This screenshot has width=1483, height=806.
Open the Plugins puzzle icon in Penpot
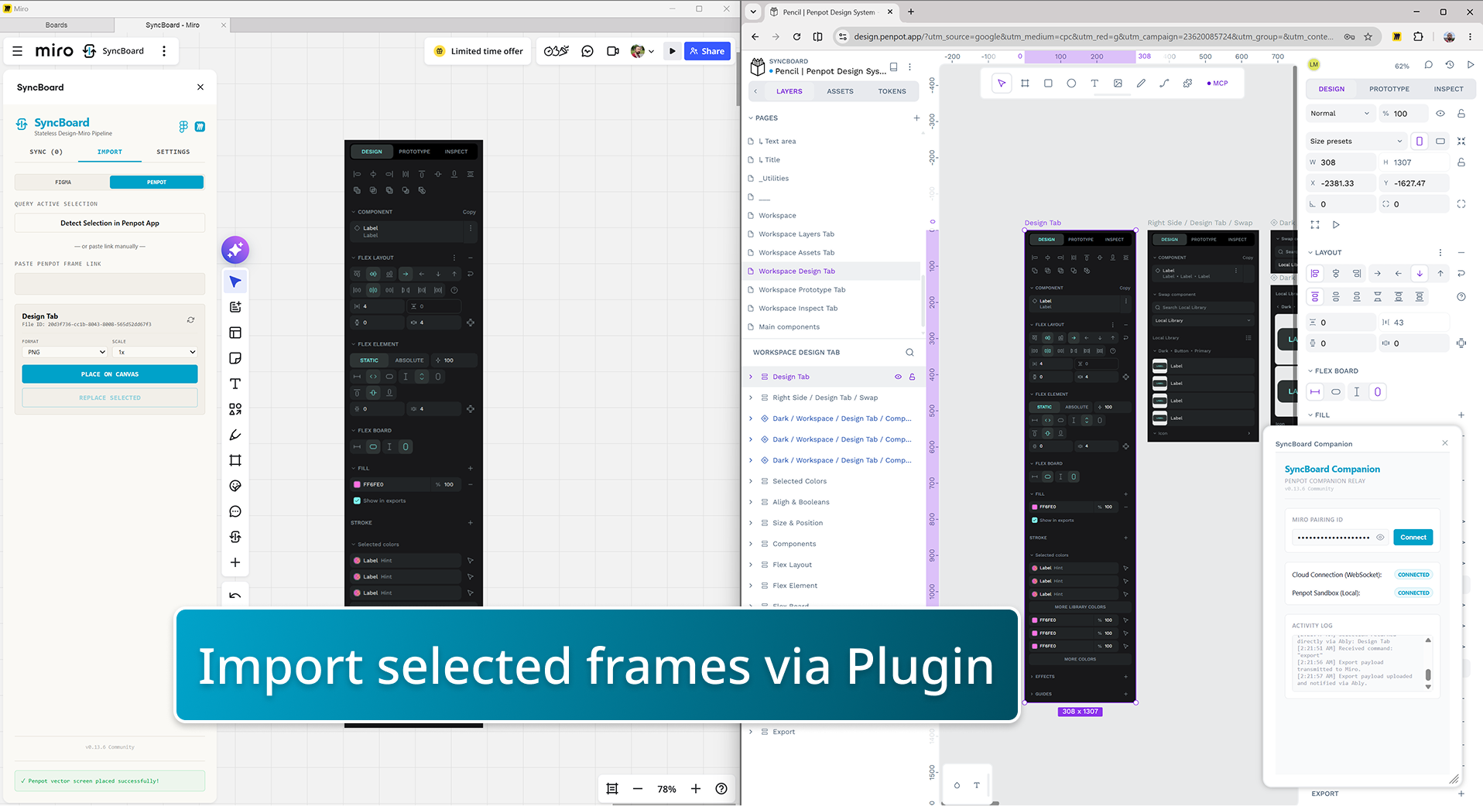(x=1187, y=84)
